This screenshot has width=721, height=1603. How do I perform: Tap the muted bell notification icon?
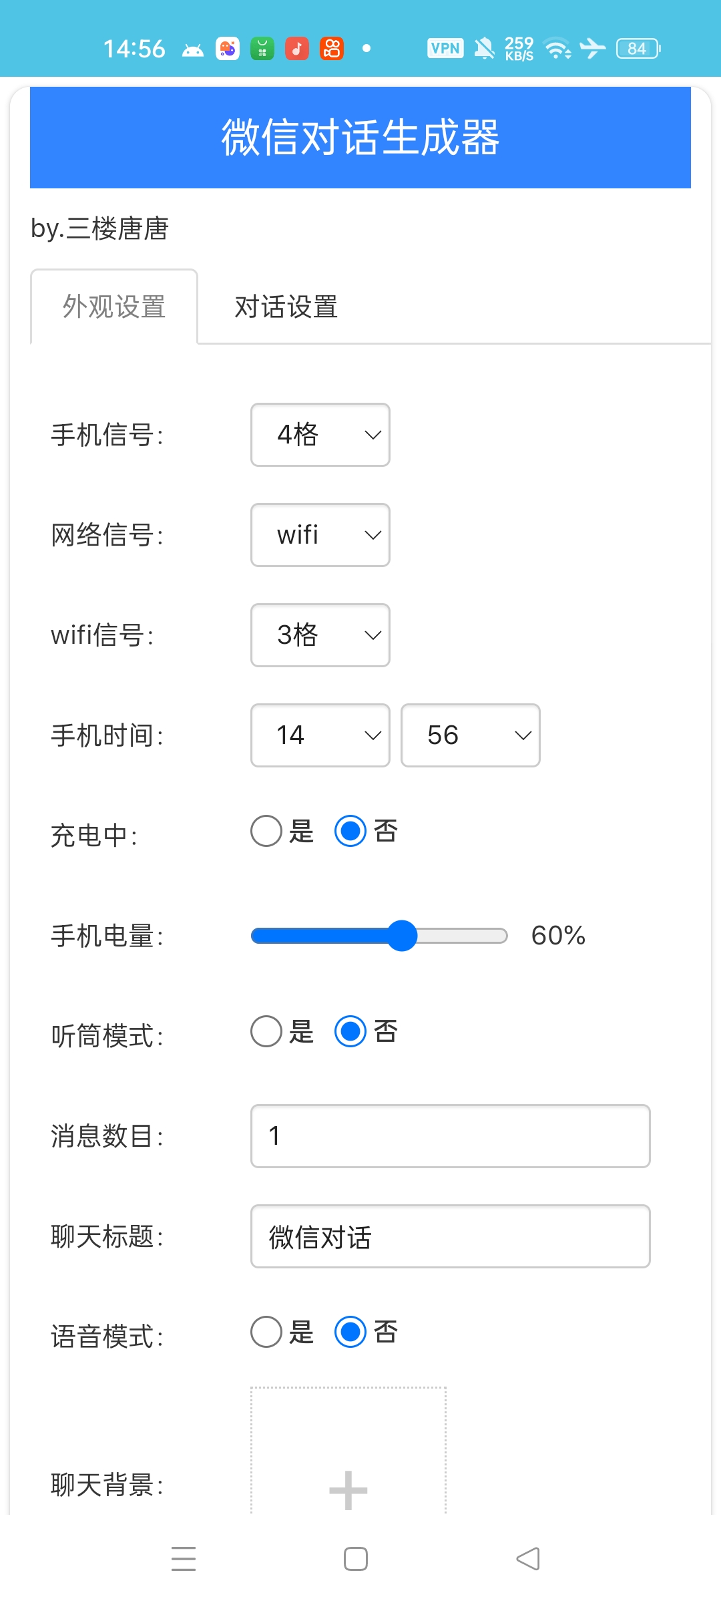[x=484, y=48]
